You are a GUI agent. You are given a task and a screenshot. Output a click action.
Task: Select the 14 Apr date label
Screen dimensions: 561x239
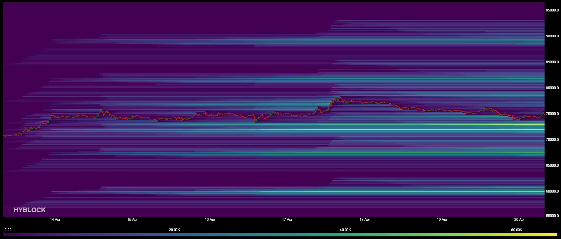[55, 220]
